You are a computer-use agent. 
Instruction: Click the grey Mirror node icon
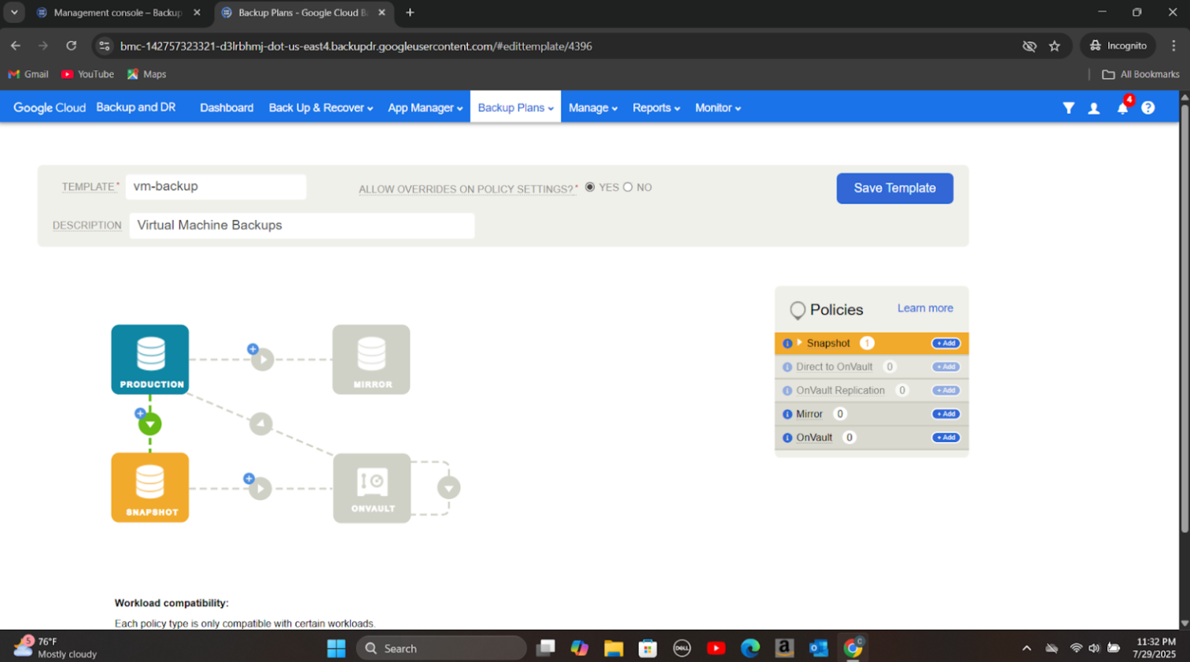pyautogui.click(x=370, y=359)
